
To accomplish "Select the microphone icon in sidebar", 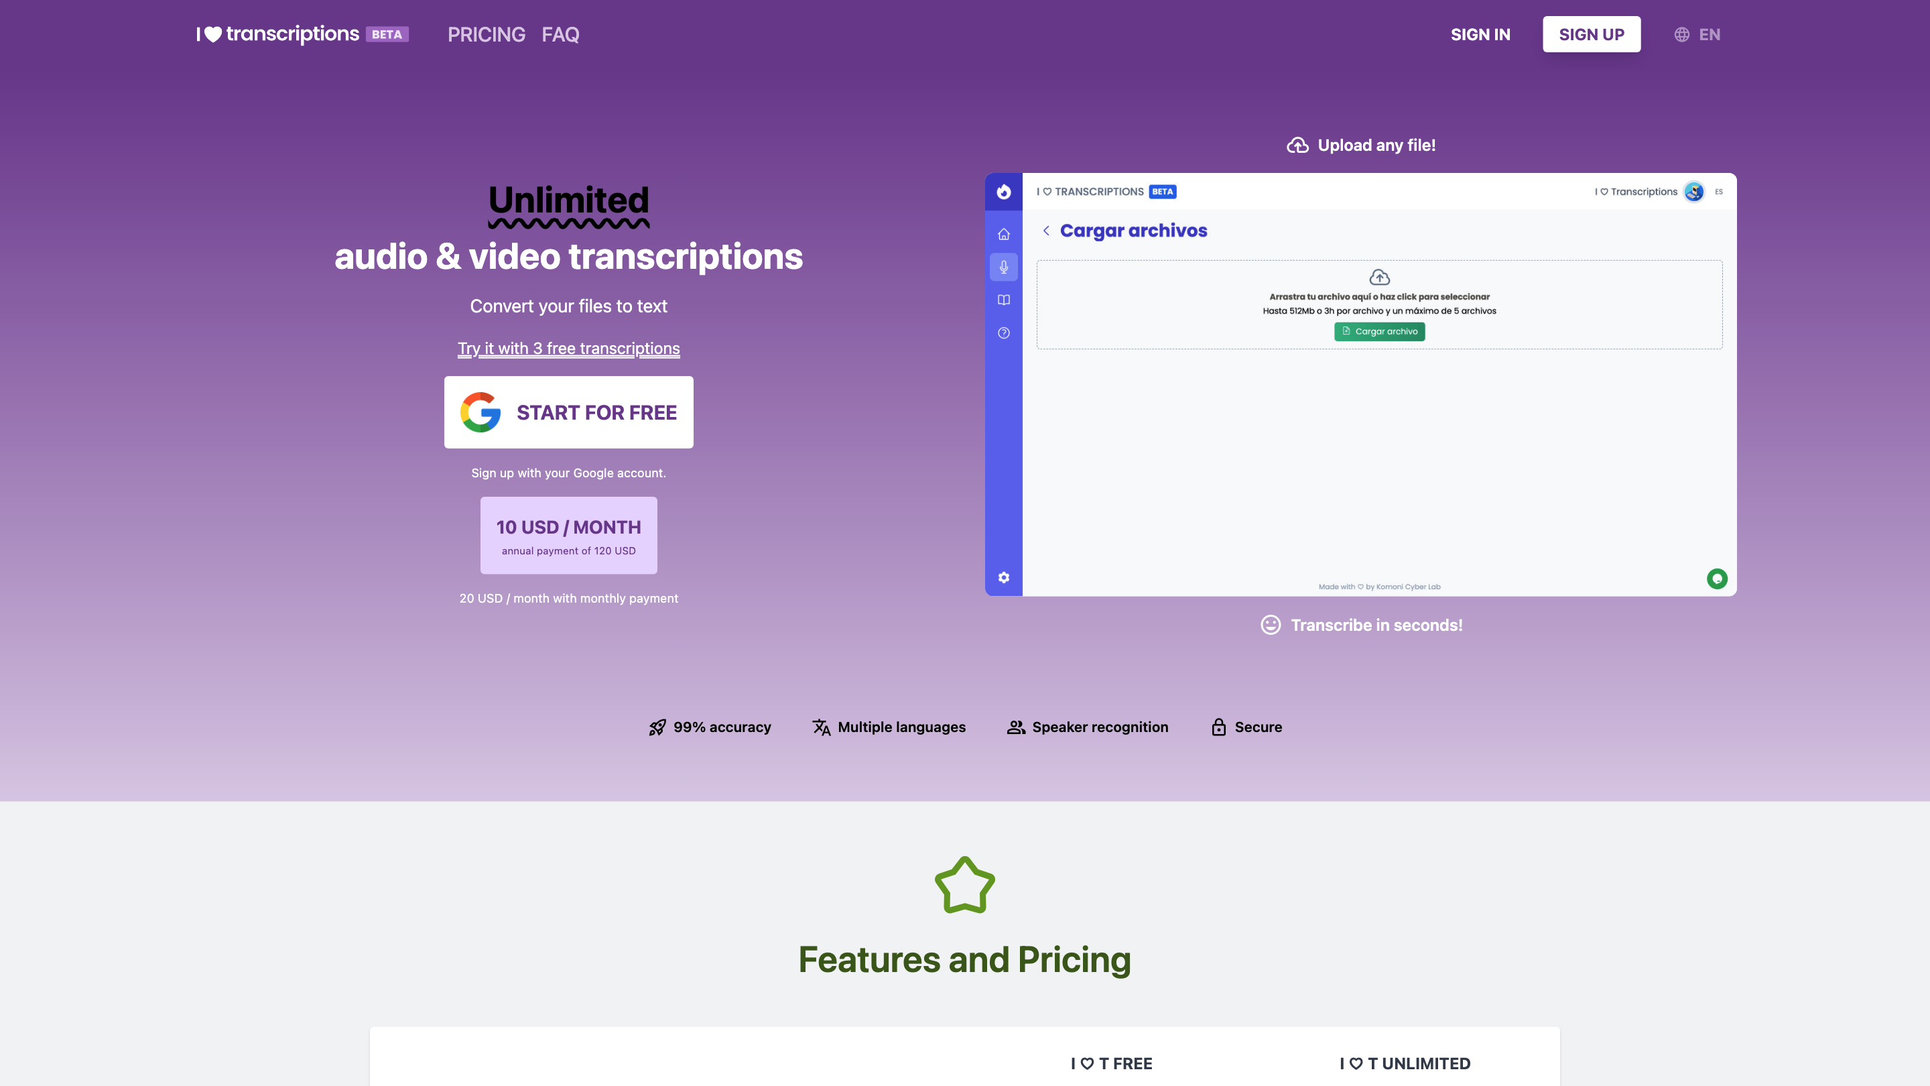I will click(1003, 267).
